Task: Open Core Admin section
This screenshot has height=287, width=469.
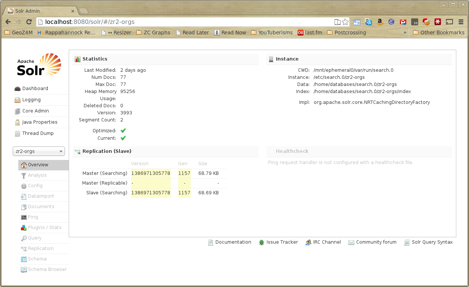Action: pos(35,111)
